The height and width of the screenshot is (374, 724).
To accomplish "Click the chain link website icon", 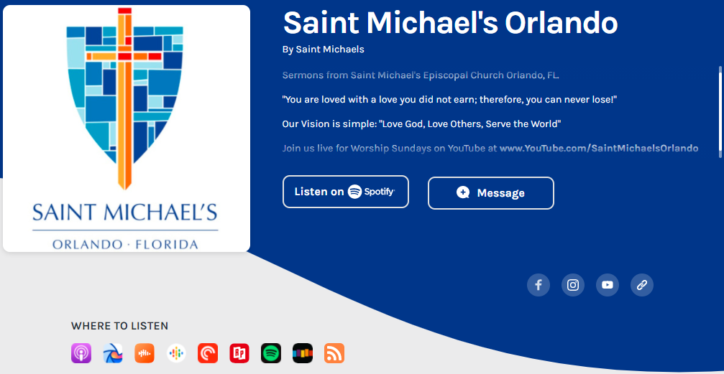I will pyautogui.click(x=642, y=285).
